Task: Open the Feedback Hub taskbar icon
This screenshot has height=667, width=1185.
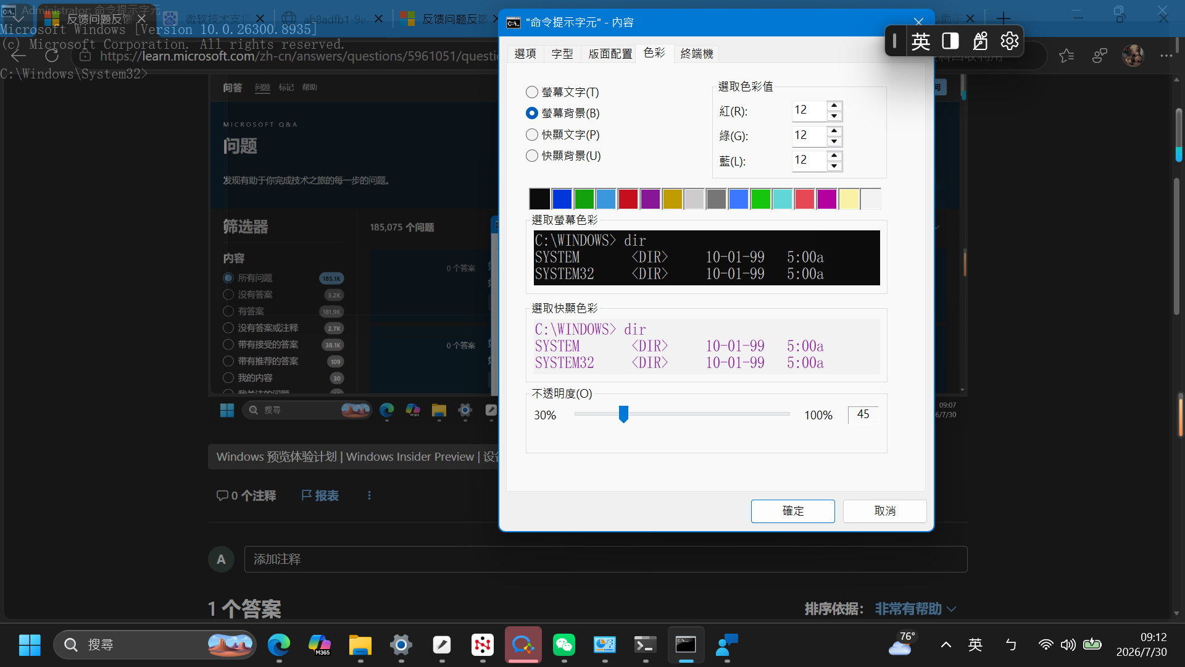Action: click(726, 645)
